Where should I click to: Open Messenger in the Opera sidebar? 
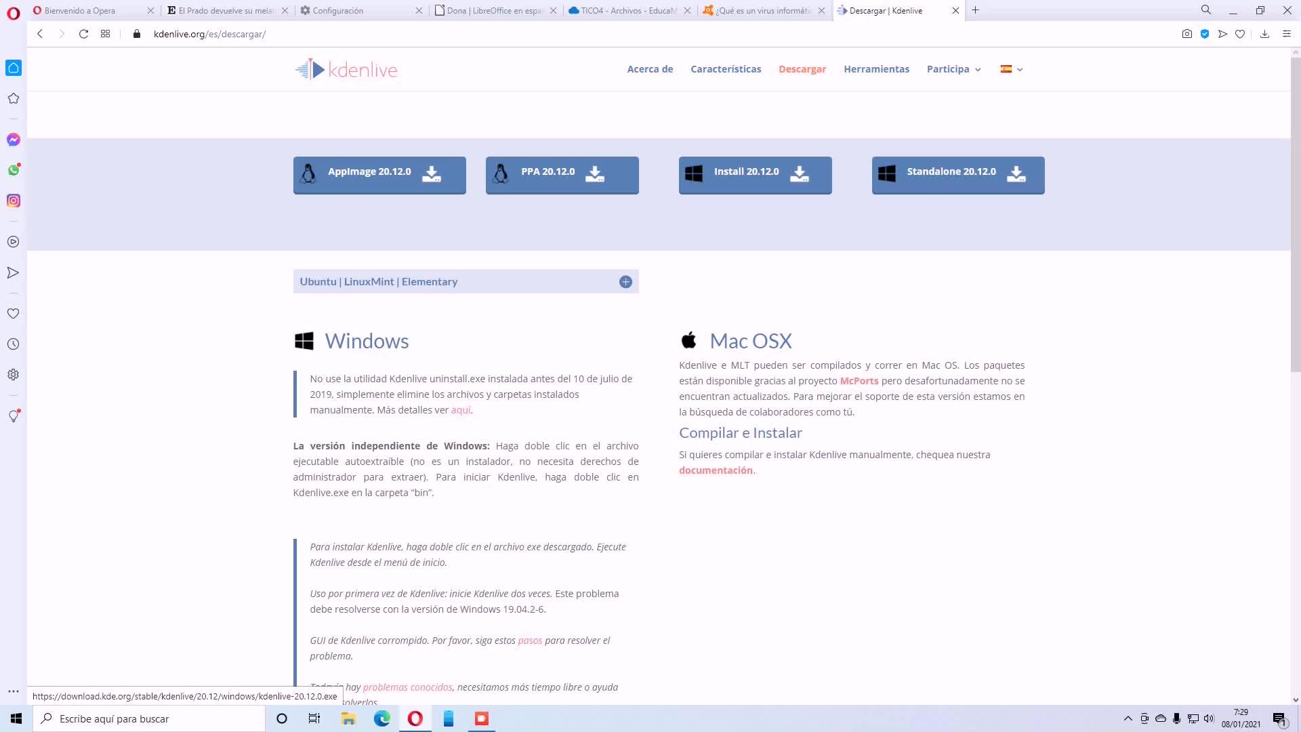point(14,140)
